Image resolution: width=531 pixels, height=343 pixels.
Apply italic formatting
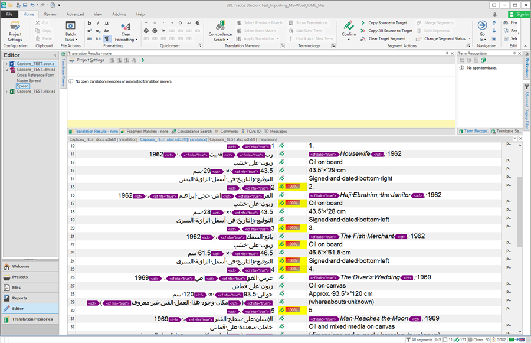98,23
